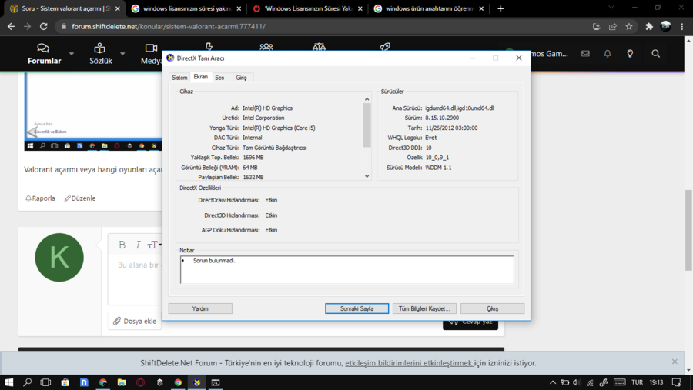Click the Düzenle link
Screen dimensions: 693x390
(80, 198)
